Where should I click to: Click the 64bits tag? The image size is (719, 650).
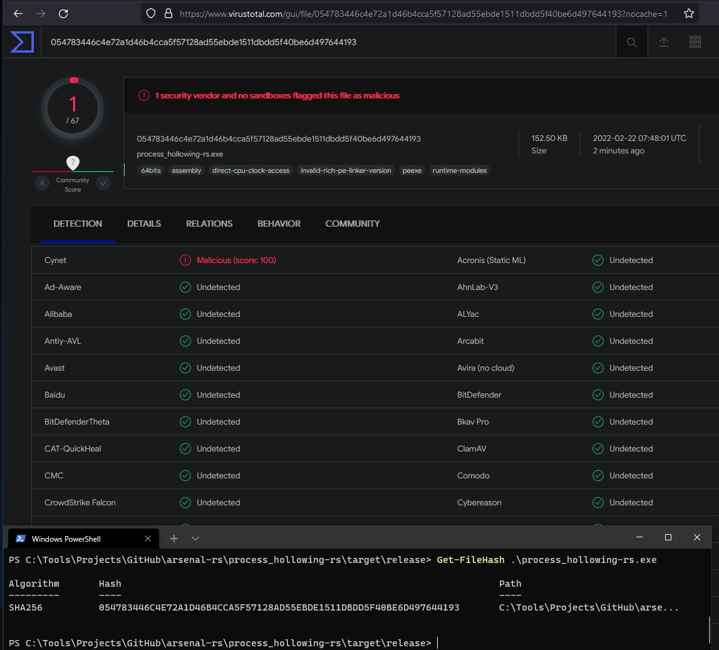[x=151, y=170]
